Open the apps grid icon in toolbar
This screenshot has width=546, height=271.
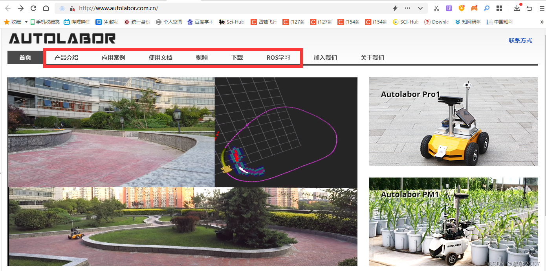pyautogui.click(x=499, y=8)
